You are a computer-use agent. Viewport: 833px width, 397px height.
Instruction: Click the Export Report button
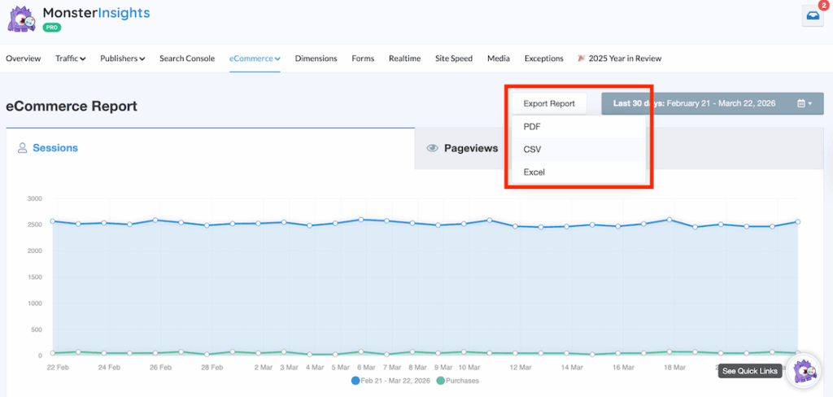point(549,104)
